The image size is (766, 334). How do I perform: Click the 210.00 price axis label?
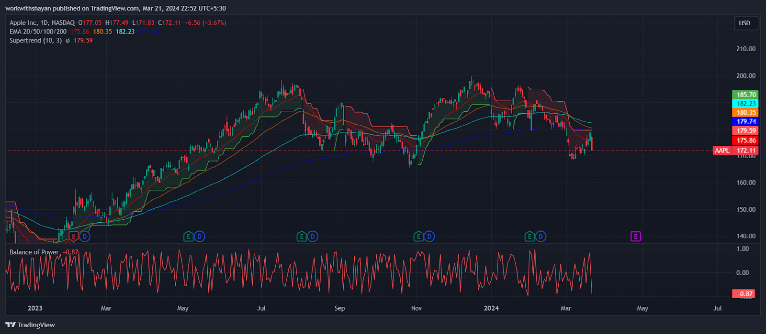coord(746,49)
